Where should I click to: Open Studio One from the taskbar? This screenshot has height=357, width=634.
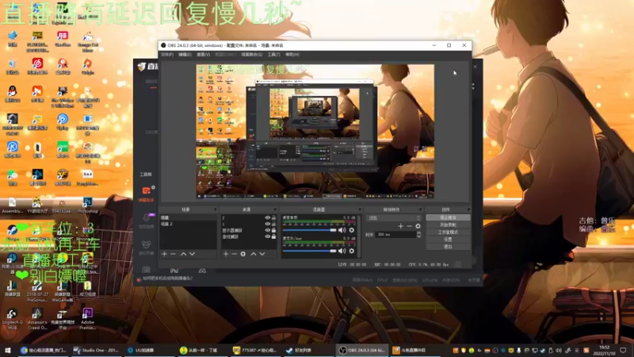96,350
